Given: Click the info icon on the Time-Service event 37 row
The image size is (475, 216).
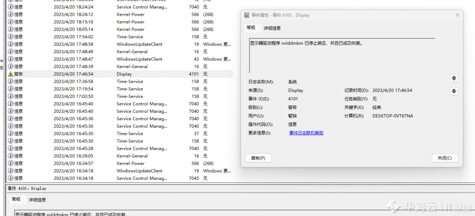Looking at the screenshot, I should (x=11, y=134).
